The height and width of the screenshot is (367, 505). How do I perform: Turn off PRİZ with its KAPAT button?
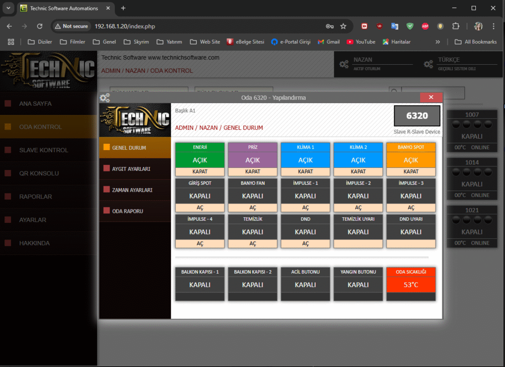252,171
